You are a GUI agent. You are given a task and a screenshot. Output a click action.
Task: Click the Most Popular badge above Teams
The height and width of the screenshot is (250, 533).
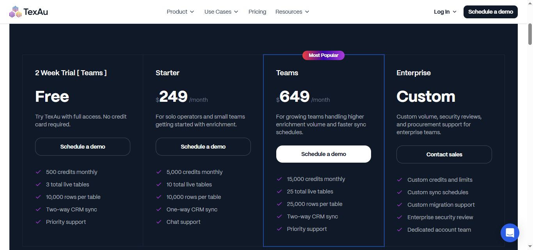coord(323,55)
